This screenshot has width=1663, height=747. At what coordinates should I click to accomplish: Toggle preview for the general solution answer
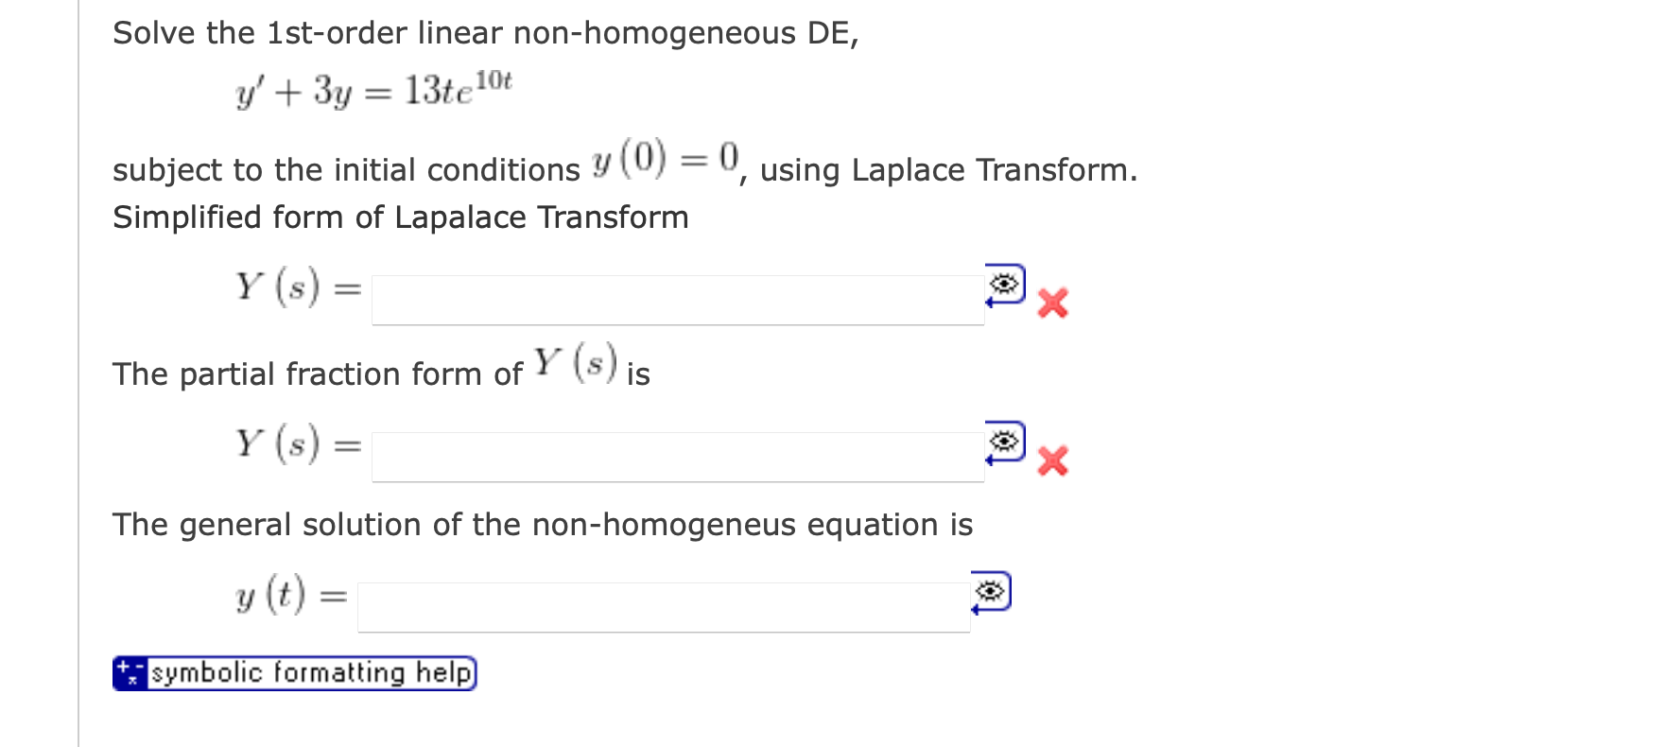coord(990,590)
